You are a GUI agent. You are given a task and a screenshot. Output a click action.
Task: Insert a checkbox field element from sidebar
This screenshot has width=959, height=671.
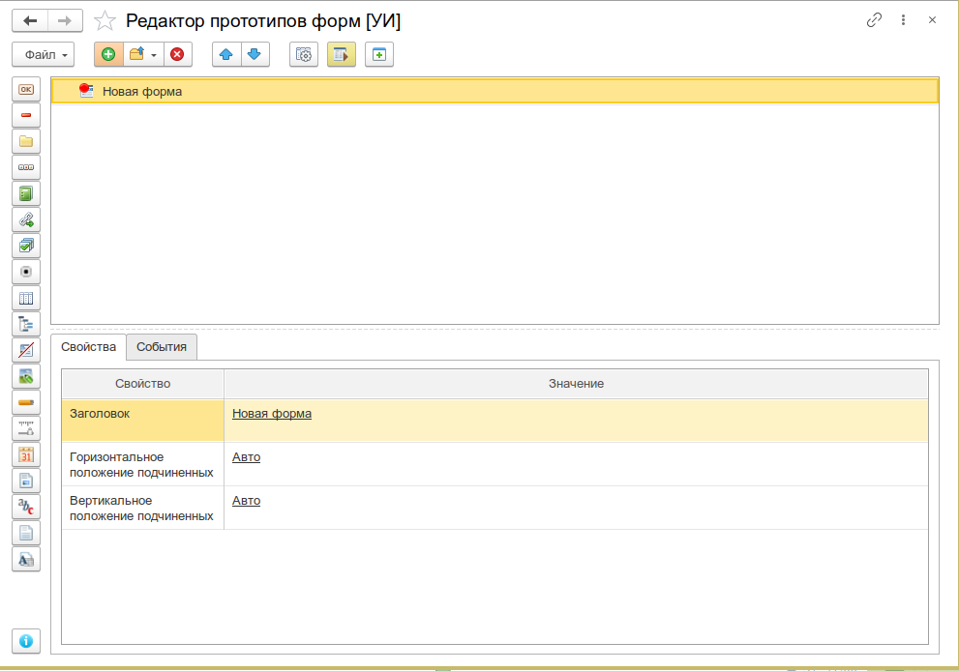tap(26, 246)
